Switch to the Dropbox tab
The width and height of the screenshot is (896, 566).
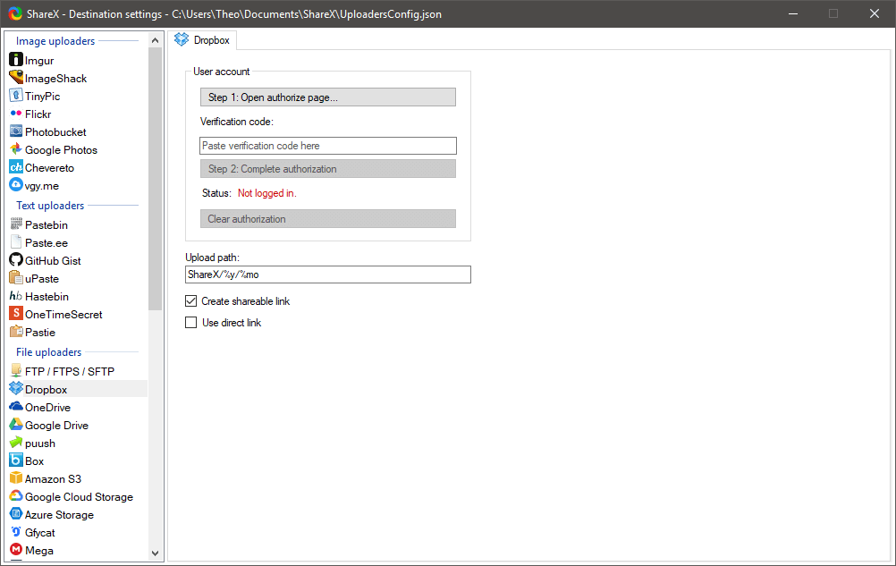tap(202, 40)
